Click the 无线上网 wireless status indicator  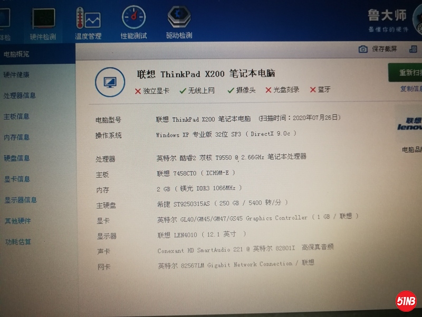tap(197, 90)
